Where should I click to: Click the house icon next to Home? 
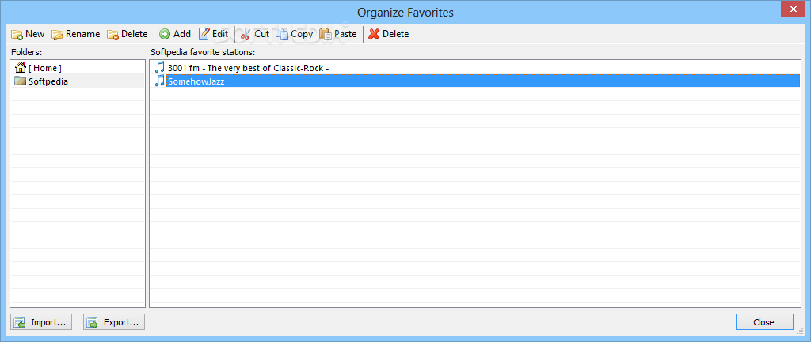(21, 67)
